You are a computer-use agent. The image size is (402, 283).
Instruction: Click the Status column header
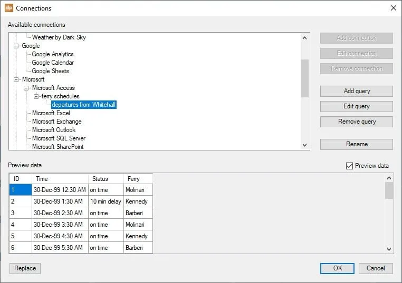tap(106, 179)
